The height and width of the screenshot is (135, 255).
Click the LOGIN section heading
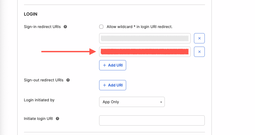[31, 14]
